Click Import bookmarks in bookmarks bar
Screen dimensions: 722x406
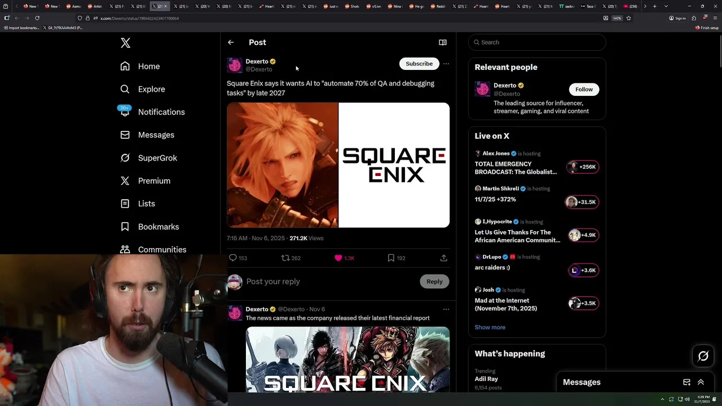21,28
